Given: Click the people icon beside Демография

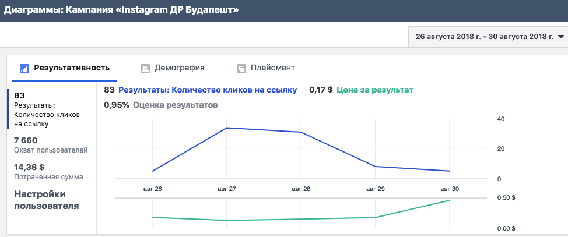Looking at the screenshot, I should [145, 68].
